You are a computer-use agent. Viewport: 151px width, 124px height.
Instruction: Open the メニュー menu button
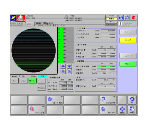pos(30,24)
